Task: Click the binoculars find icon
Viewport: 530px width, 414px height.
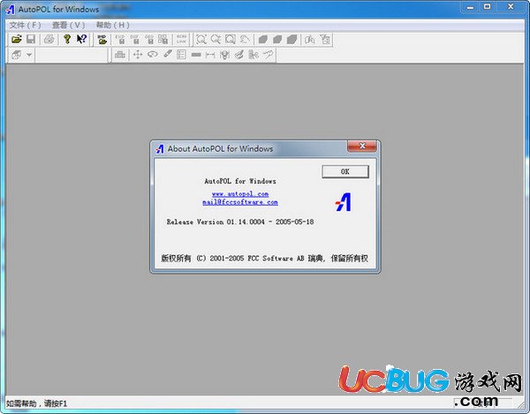Action: 310,40
